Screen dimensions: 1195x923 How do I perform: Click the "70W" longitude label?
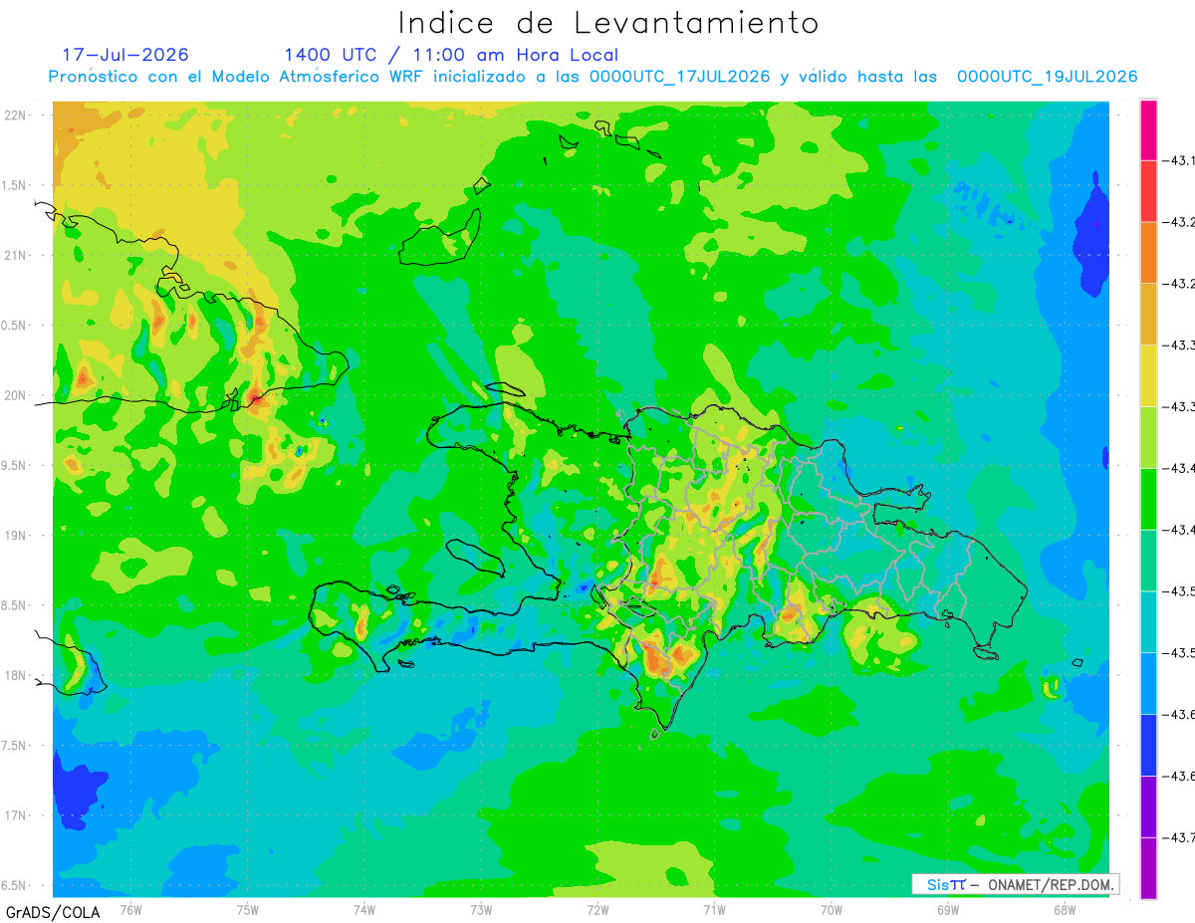click(832, 909)
